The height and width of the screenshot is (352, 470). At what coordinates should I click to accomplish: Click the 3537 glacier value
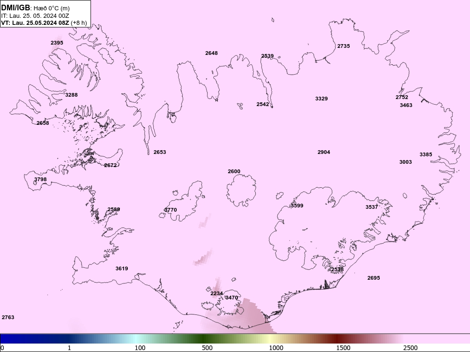pyautogui.click(x=371, y=207)
